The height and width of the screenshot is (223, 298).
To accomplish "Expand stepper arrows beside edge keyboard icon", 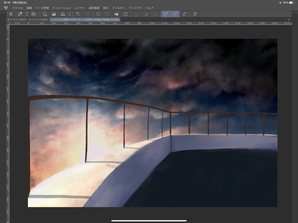I will click(27, 14).
